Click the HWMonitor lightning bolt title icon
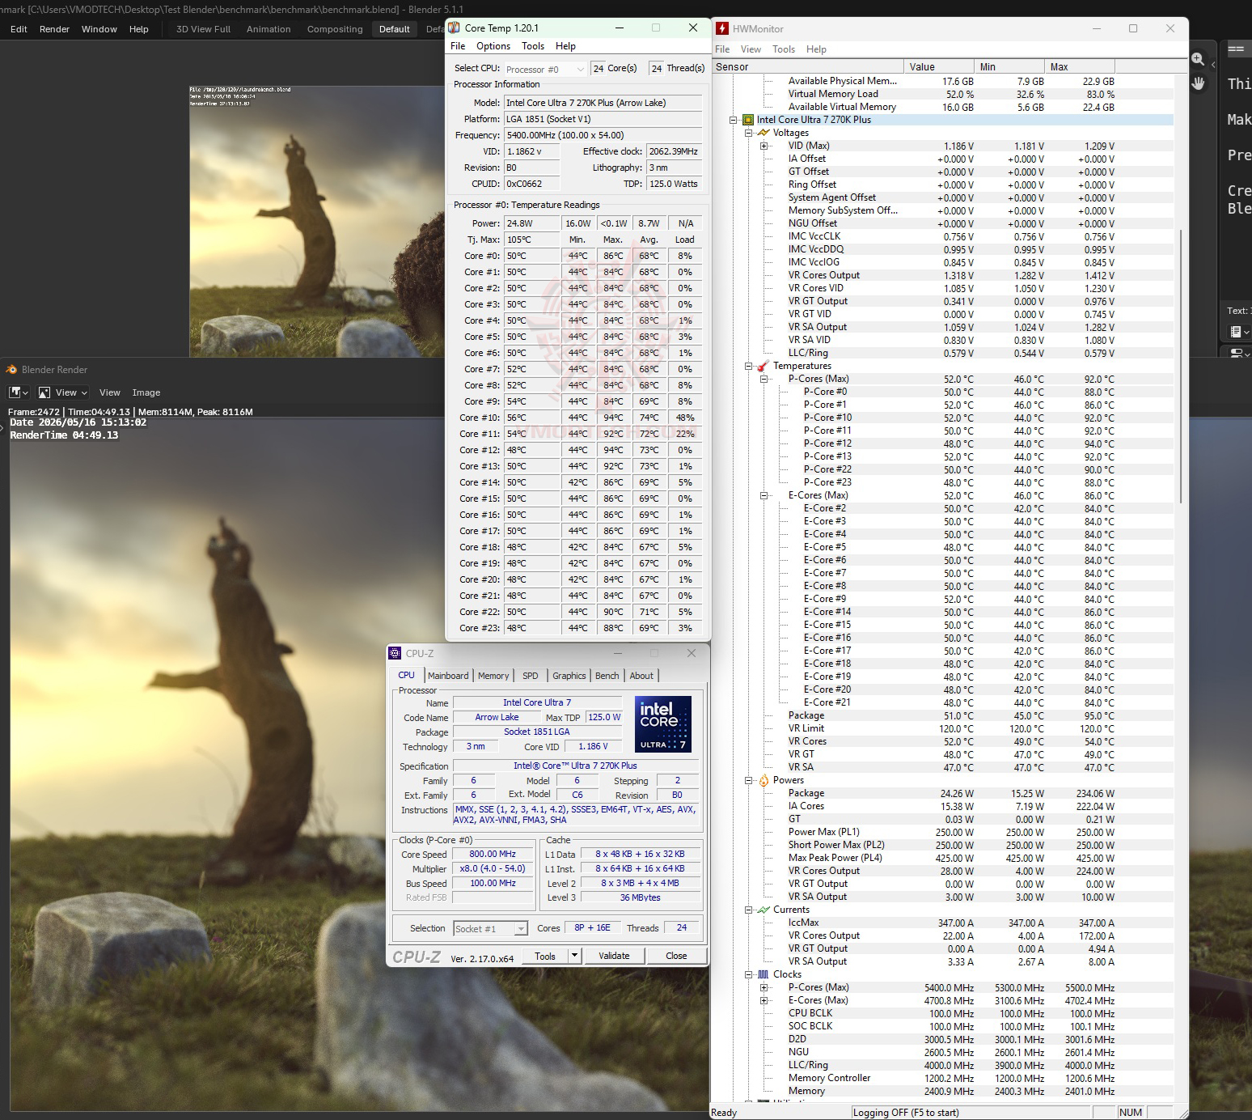 721,28
